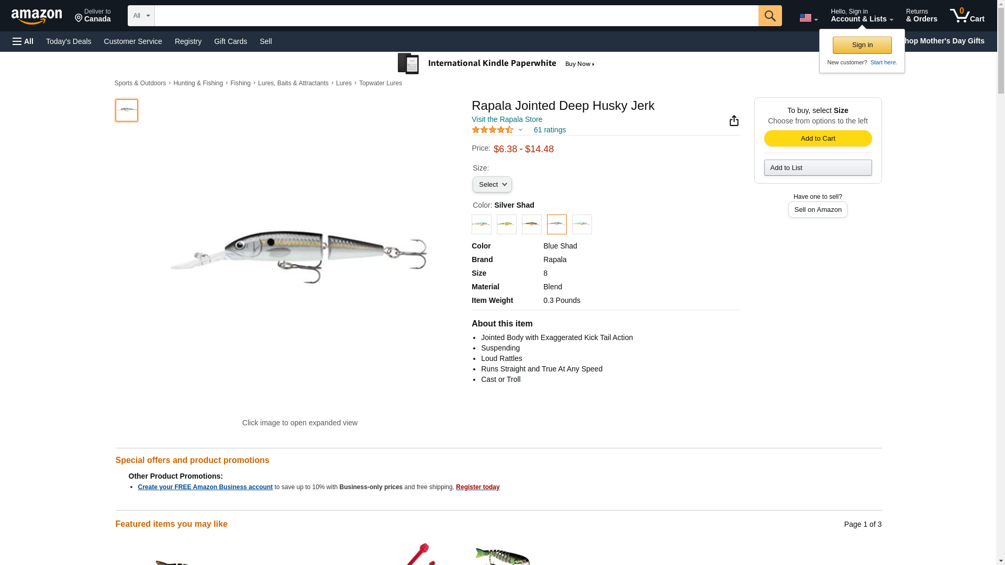Click the star rating icons
Image resolution: width=1005 pixels, height=565 pixels.
(492, 130)
